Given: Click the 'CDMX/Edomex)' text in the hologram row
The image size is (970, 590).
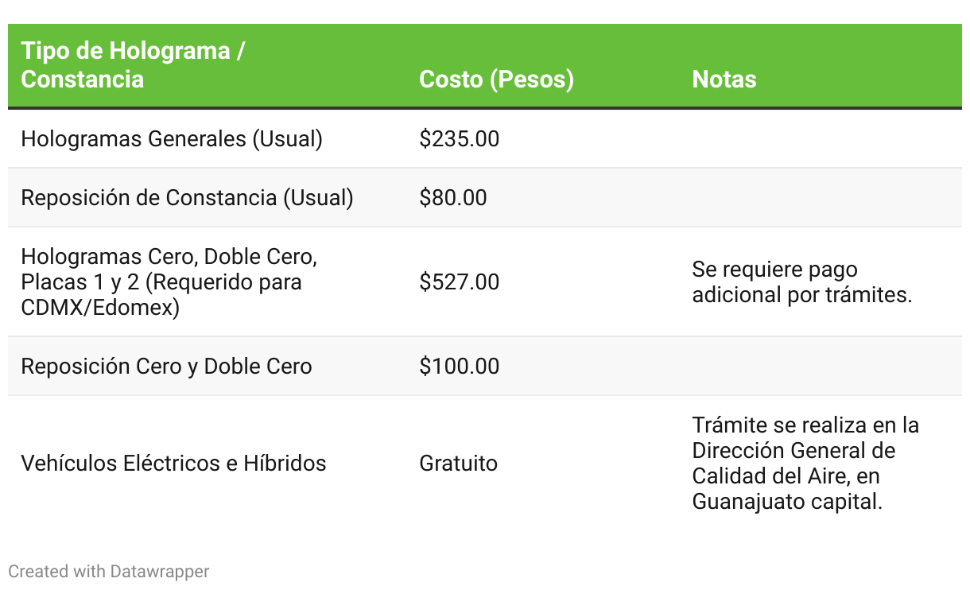Looking at the screenshot, I should [x=100, y=308].
